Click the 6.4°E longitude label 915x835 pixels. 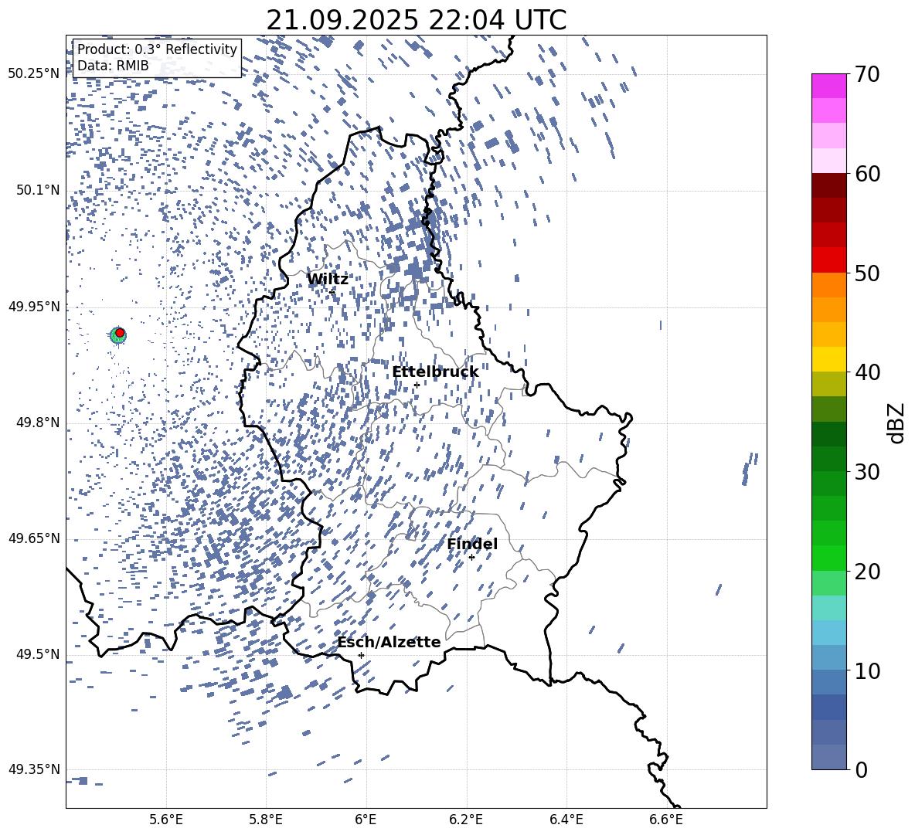coord(566,820)
